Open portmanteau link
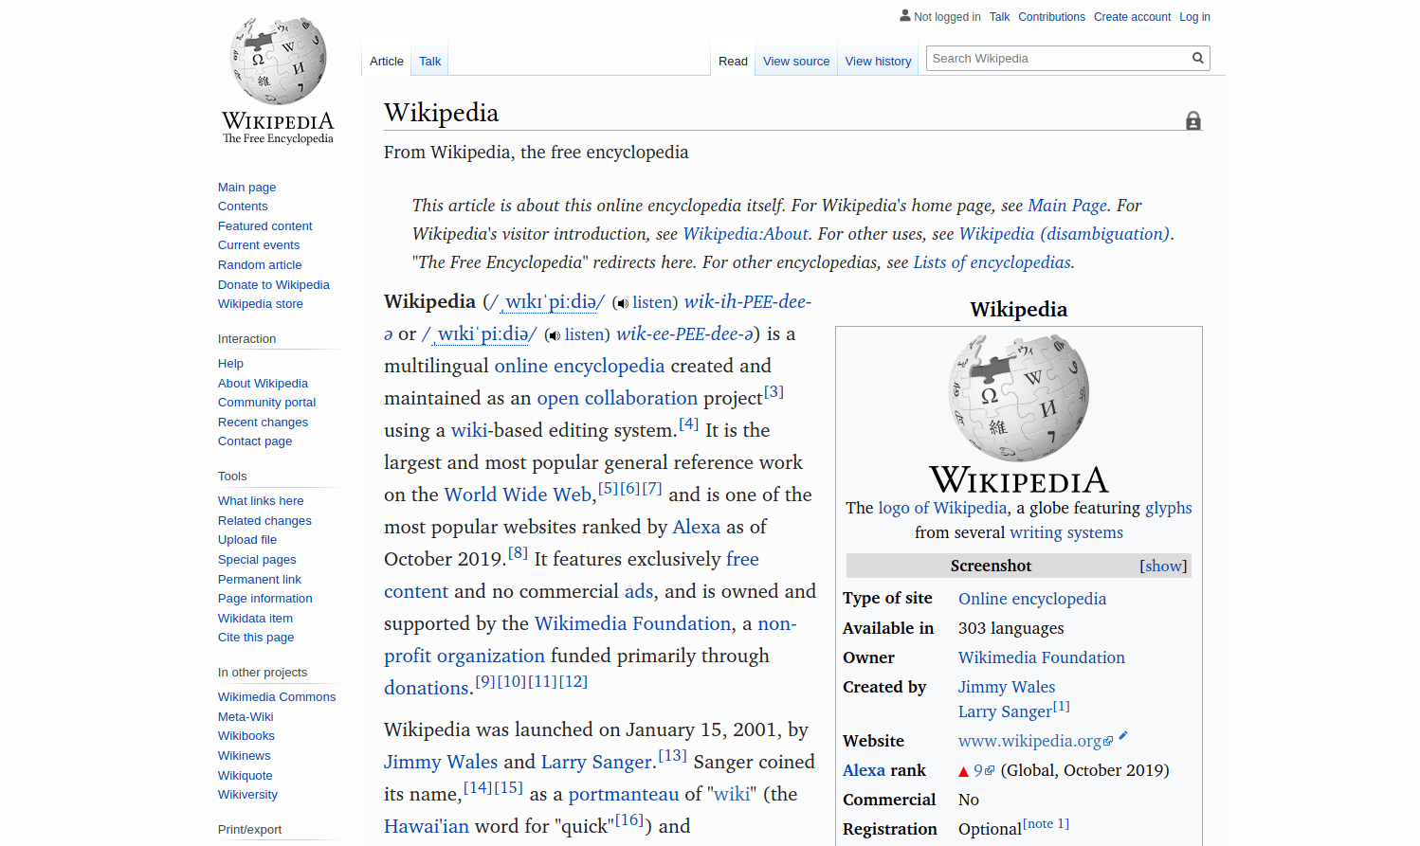This screenshot has width=1420, height=846. pos(624,794)
